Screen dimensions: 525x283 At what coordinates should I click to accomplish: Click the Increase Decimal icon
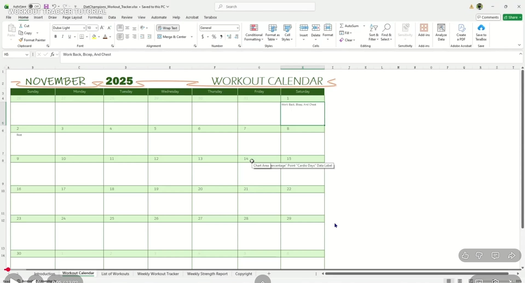[x=229, y=36]
